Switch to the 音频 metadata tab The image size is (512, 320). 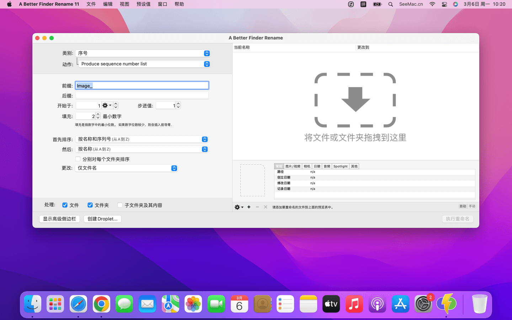(x=327, y=166)
